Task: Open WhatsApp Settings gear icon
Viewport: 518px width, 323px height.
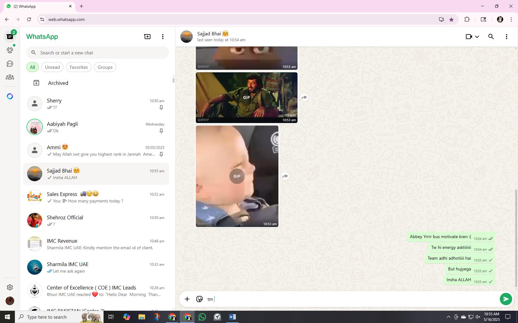Action: coord(10,287)
